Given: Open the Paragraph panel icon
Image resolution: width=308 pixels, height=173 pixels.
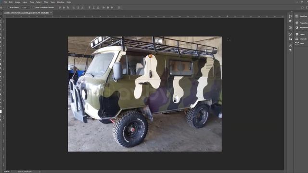Looking at the screenshot, I should (290, 50).
